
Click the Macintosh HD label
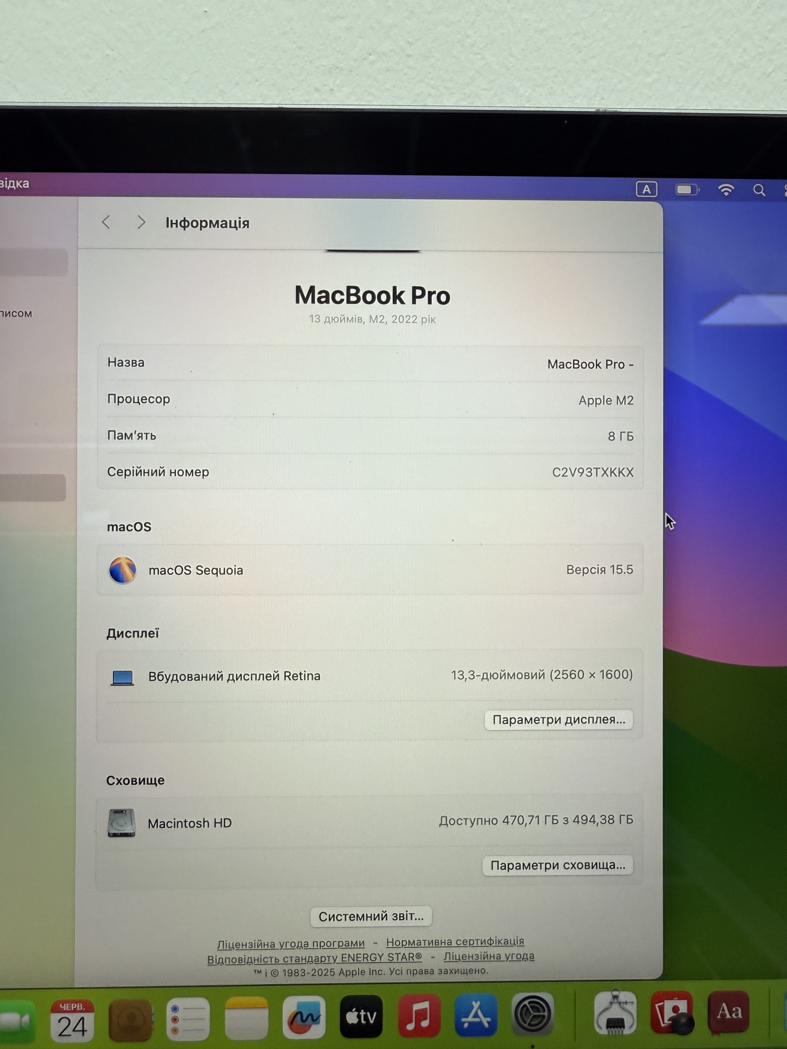tap(190, 823)
